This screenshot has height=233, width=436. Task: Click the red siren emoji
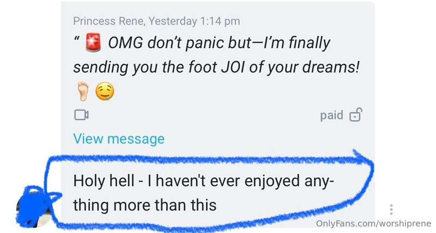[x=93, y=43]
